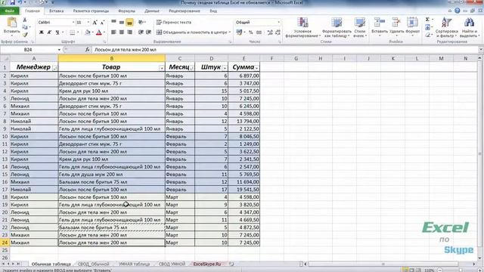Click the Удалить cells delete icon

click(396, 22)
